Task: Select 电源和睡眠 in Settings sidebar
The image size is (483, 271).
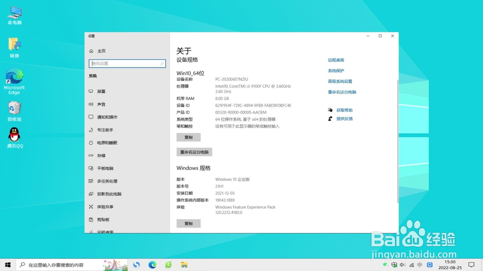Action: [127, 143]
